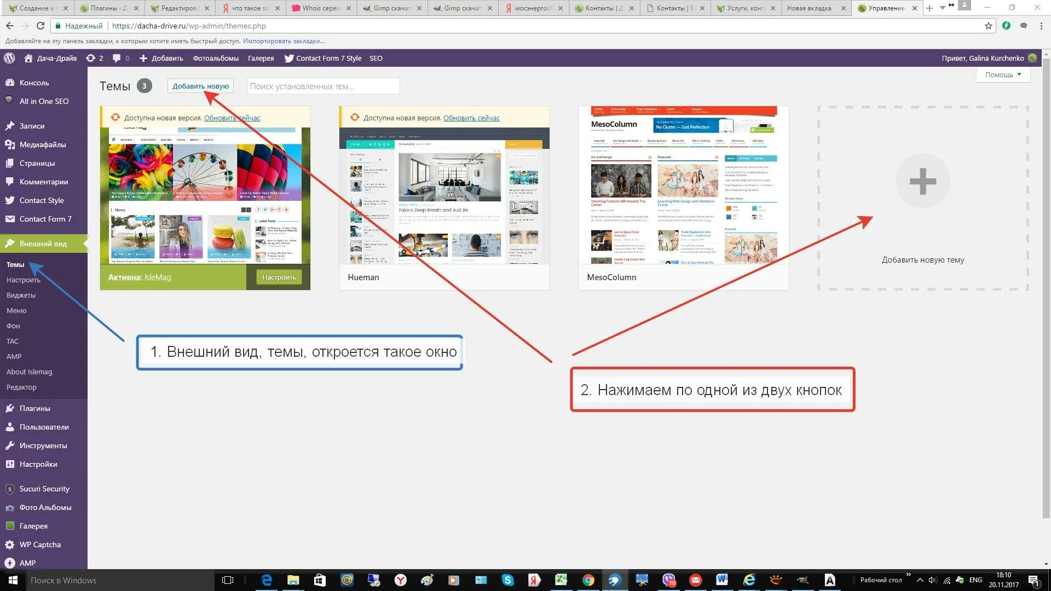Click the big plus add-theme icon
Viewport: 1051px width, 591px height.
[922, 181]
